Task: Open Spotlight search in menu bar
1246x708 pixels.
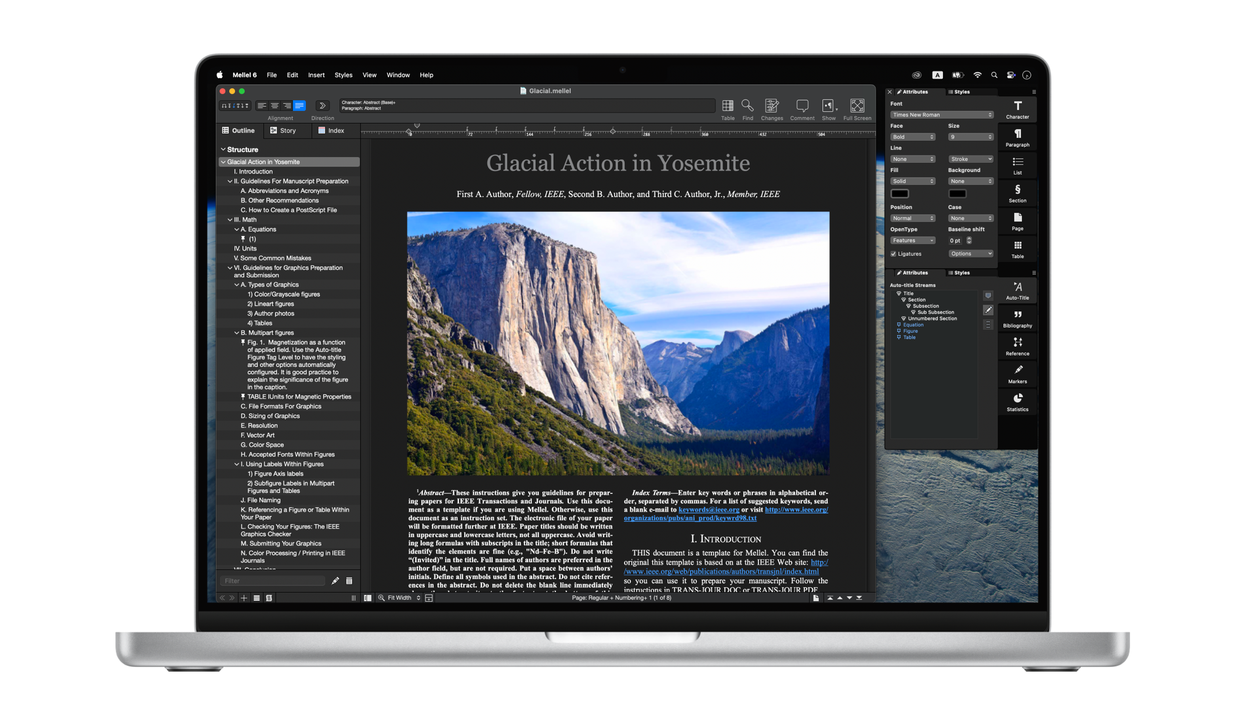Action: (994, 75)
